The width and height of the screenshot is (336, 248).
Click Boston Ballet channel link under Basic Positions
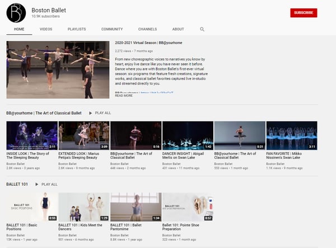pyautogui.click(x=16, y=235)
